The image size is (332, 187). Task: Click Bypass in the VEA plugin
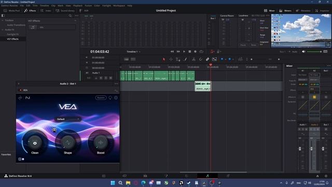click(x=101, y=98)
